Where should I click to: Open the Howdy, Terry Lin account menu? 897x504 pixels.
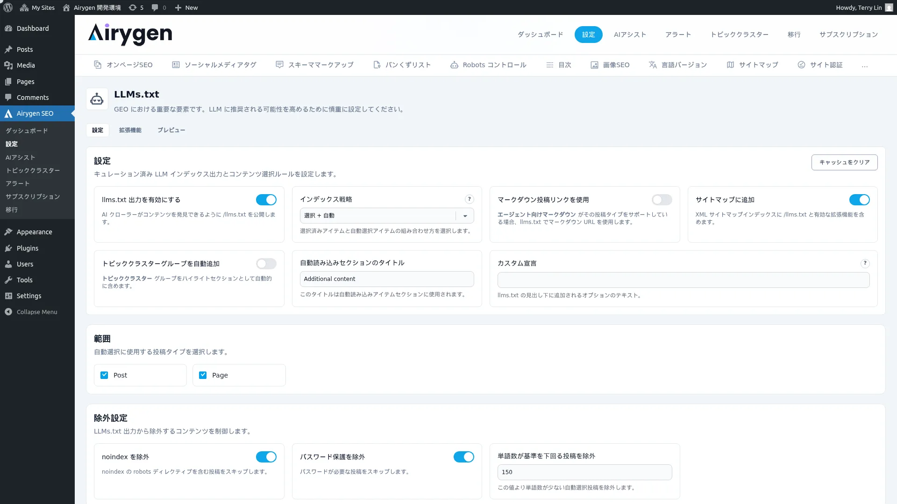(864, 7)
